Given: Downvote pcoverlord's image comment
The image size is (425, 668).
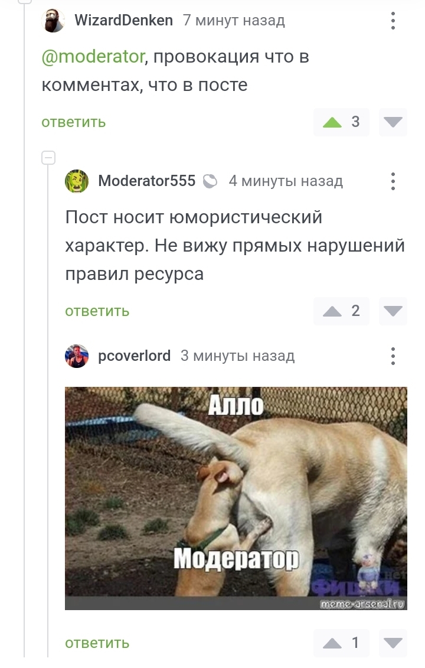Looking at the screenshot, I should [x=393, y=643].
